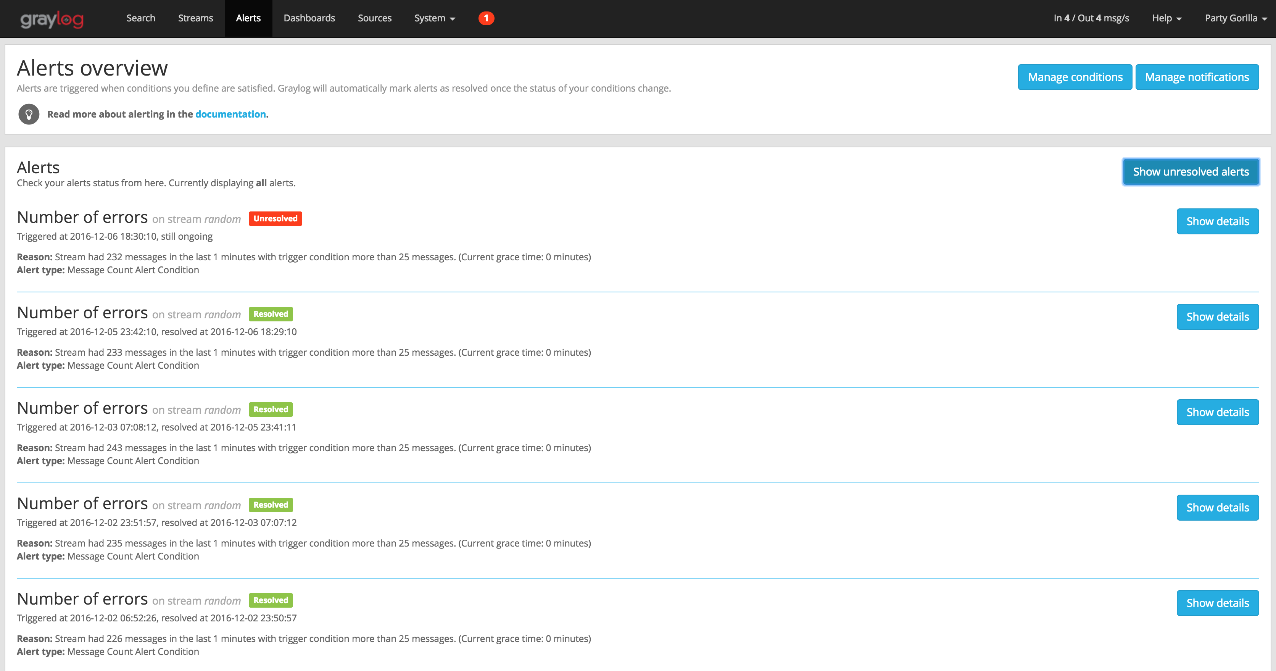This screenshot has width=1276, height=671.
Task: Click the red Unresolved status badge
Action: pyautogui.click(x=275, y=219)
